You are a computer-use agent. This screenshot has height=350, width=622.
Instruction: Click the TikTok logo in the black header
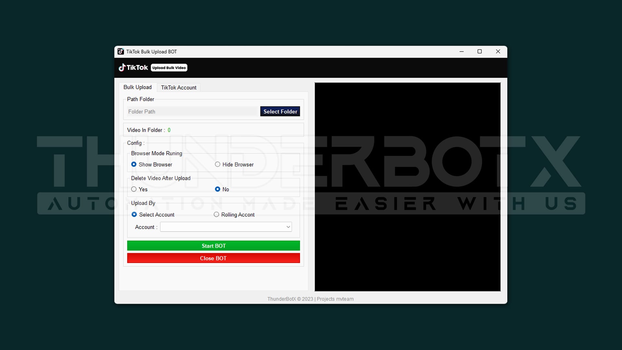point(133,67)
